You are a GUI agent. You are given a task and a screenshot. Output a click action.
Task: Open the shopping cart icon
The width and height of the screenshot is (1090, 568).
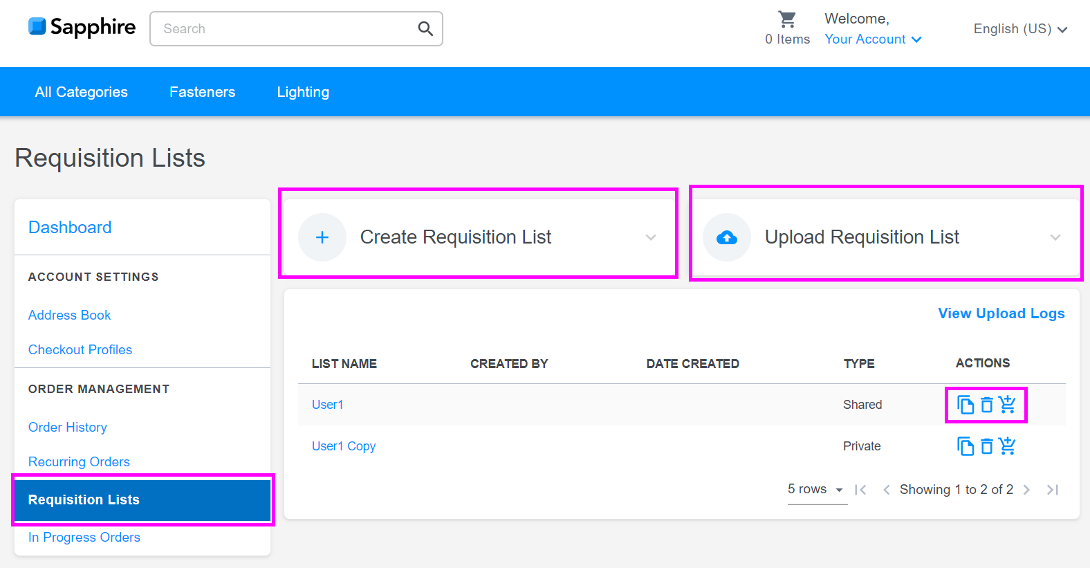pyautogui.click(x=787, y=19)
